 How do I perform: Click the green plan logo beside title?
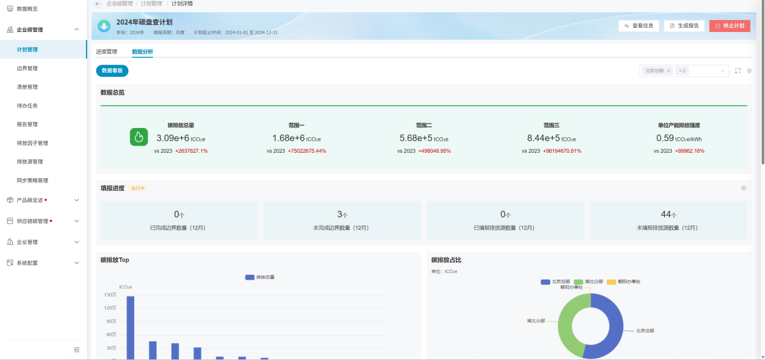click(x=105, y=26)
